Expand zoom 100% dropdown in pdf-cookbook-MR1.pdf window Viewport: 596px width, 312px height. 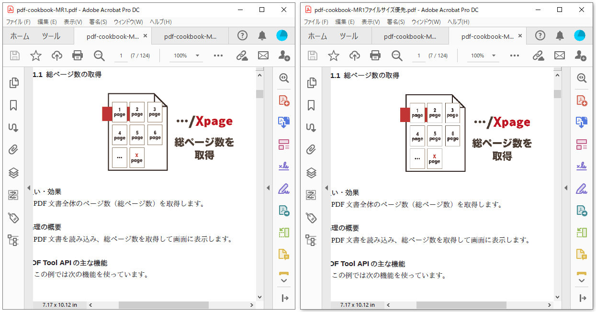coord(197,56)
